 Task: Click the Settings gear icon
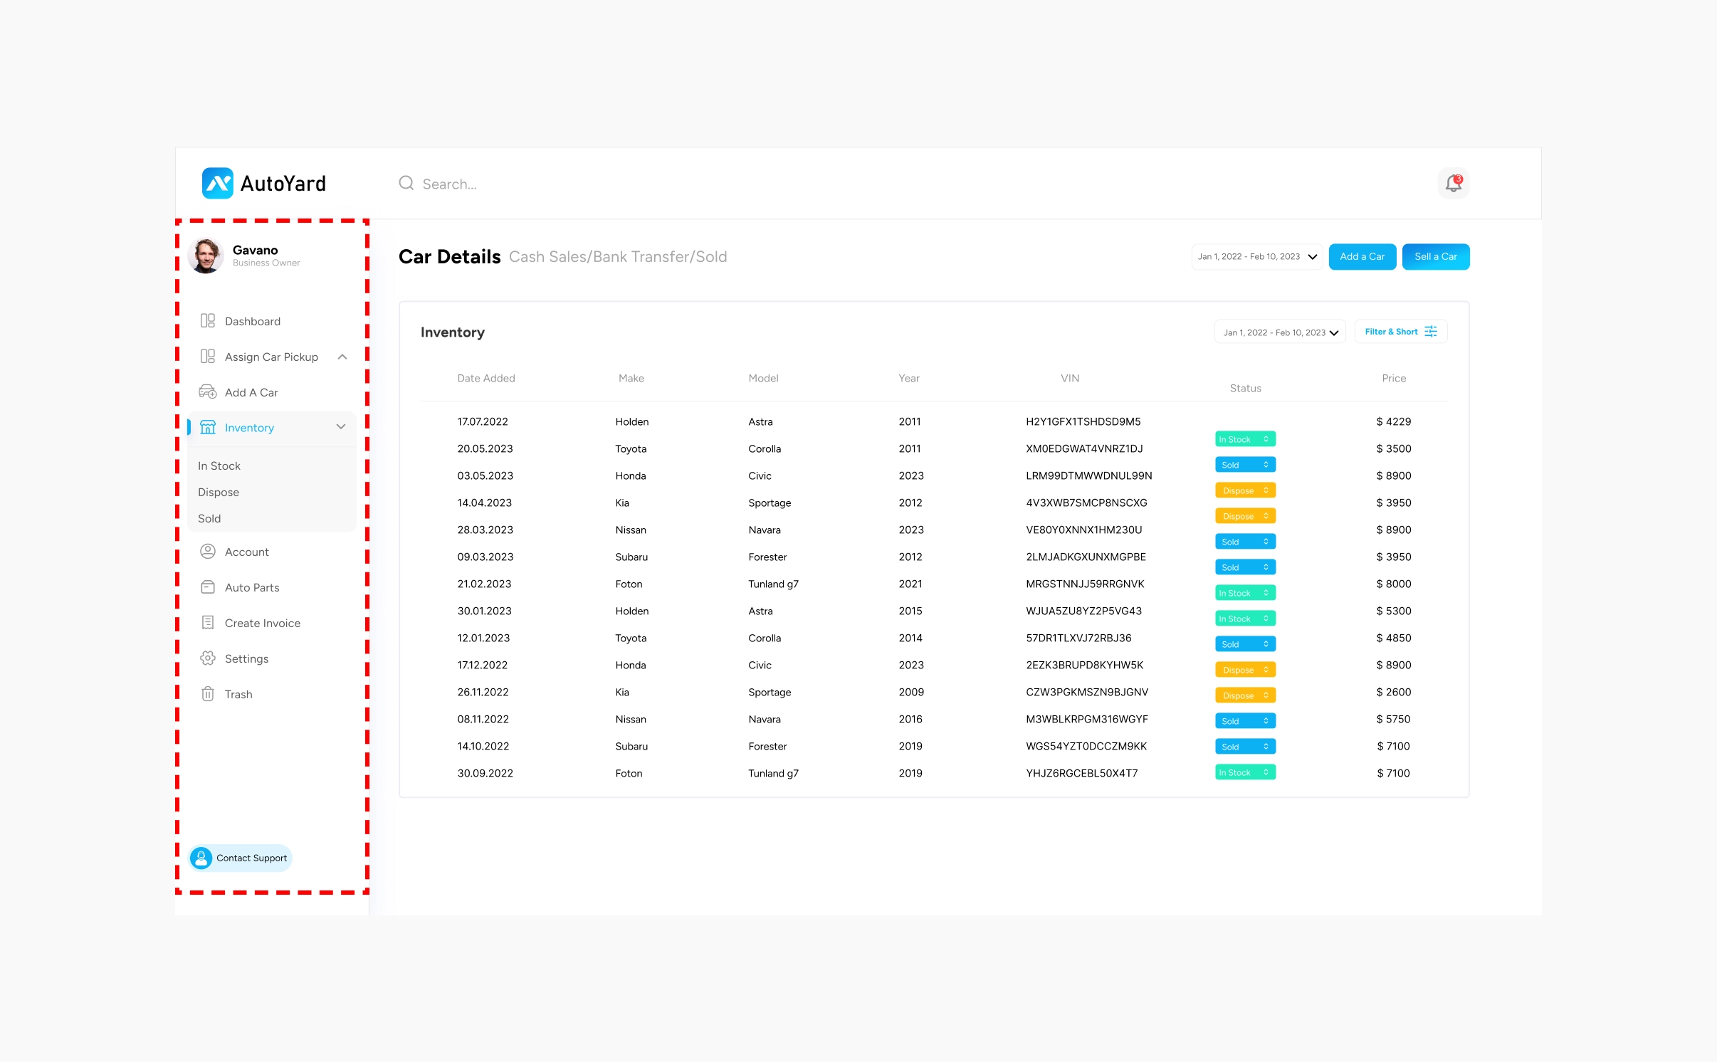coord(207,658)
